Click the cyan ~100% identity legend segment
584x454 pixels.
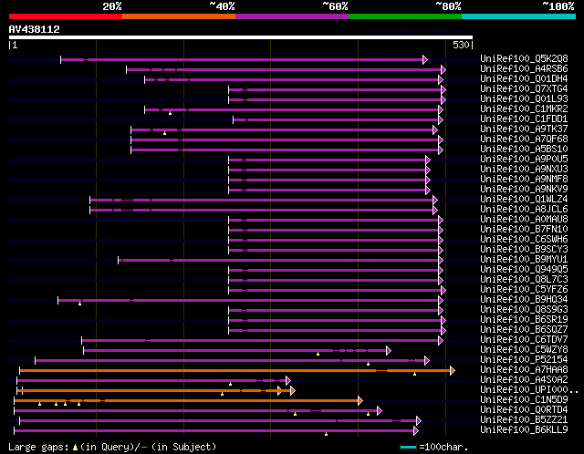tap(519, 16)
